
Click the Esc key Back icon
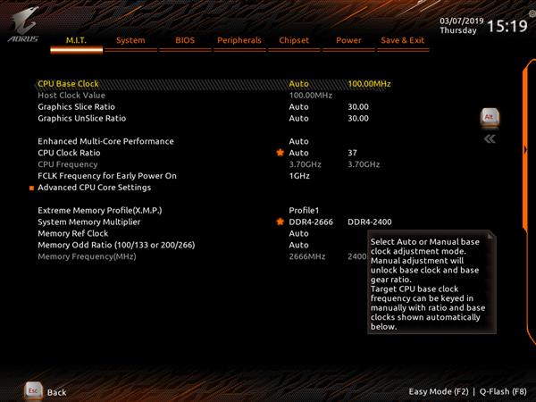[33, 391]
